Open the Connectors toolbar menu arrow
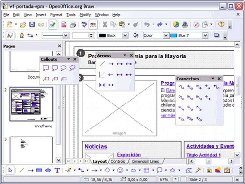 tap(213, 78)
